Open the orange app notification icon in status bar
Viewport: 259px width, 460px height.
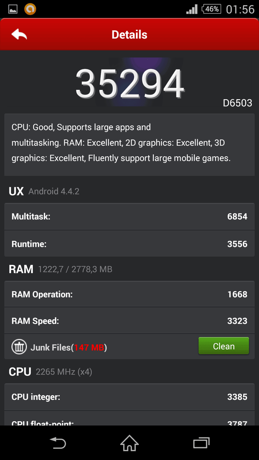click(30, 9)
